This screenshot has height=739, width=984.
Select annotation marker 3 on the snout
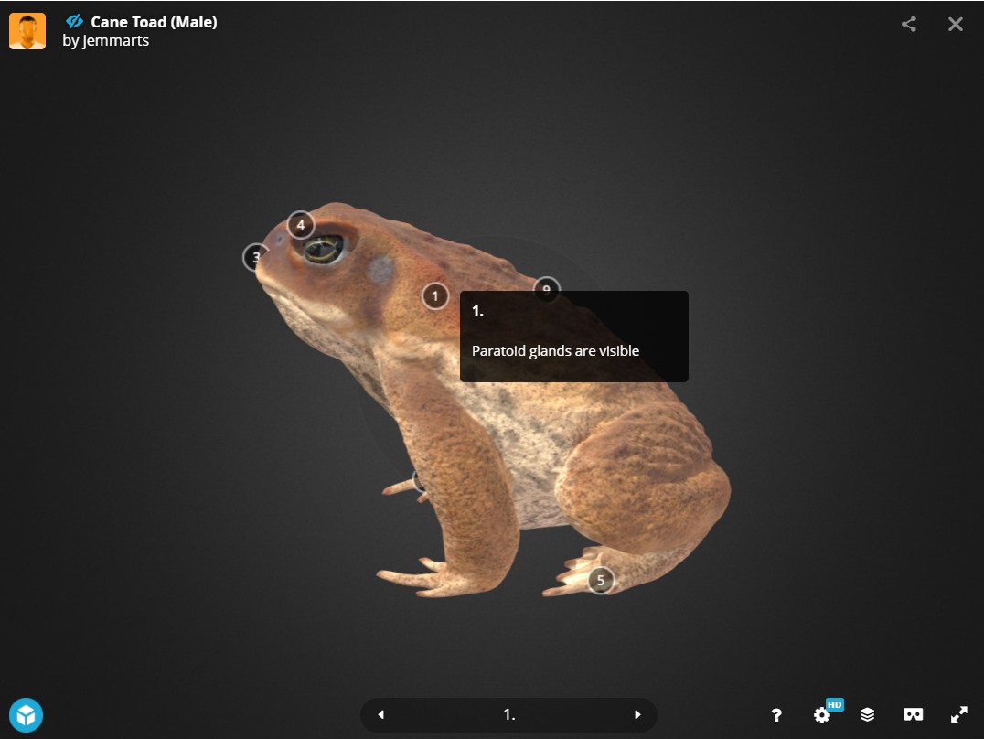point(256,258)
